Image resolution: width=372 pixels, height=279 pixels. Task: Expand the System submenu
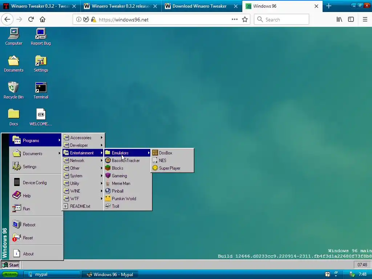83,176
